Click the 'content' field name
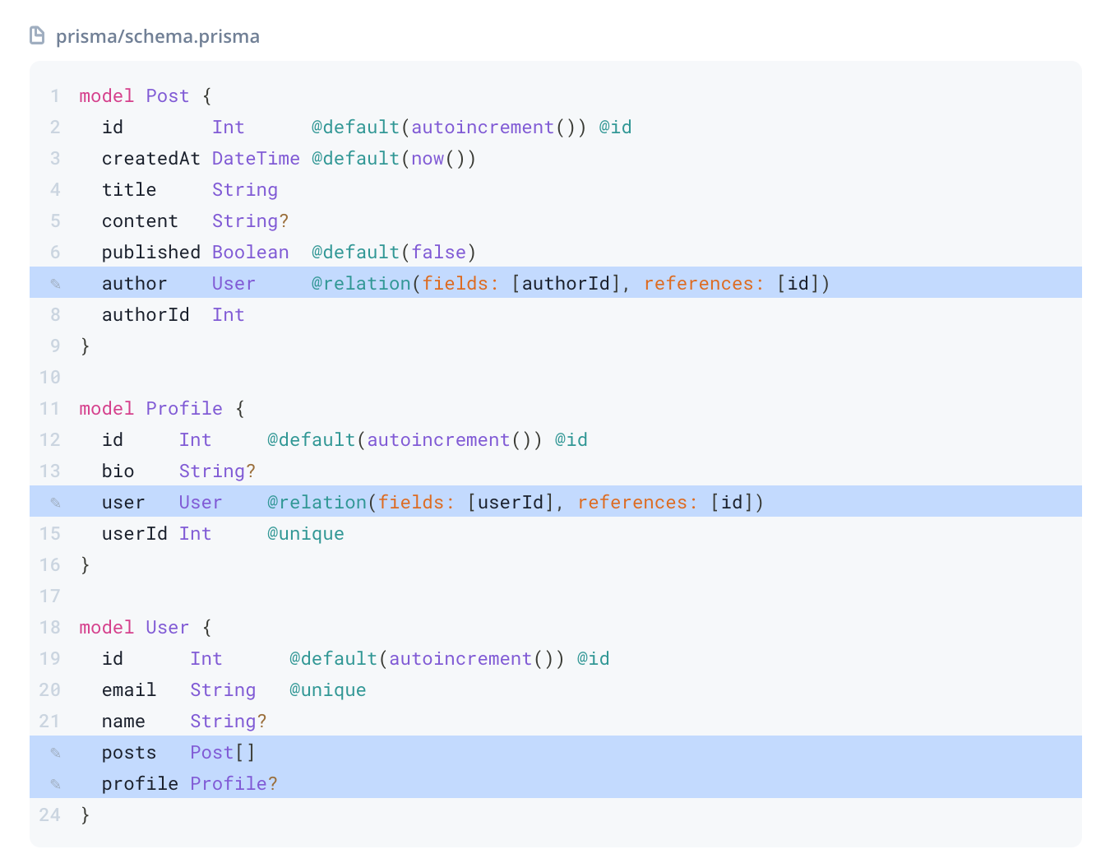This screenshot has height=854, width=1110. click(140, 221)
